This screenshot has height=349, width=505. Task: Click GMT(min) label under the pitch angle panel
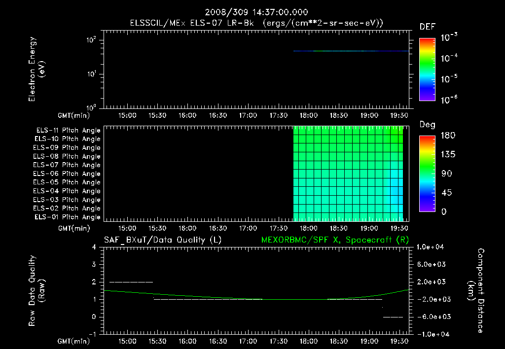pyautogui.click(x=74, y=229)
